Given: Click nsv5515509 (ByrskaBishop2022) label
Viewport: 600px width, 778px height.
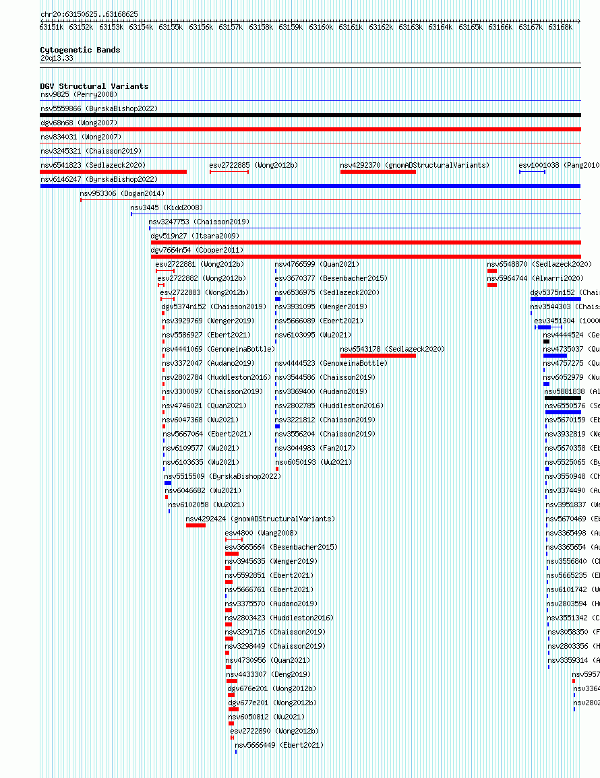Looking at the screenshot, I should click(222, 476).
